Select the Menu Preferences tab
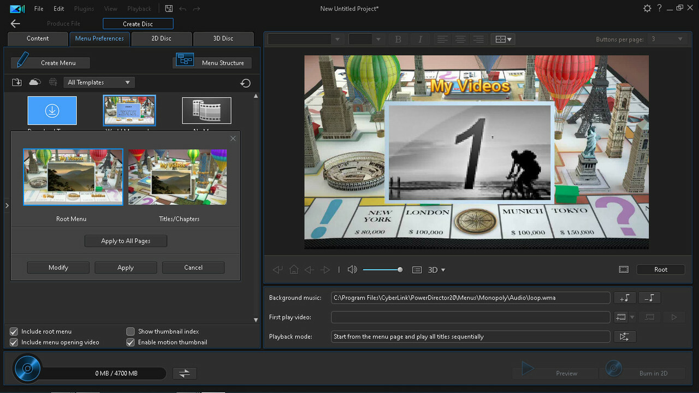 [x=99, y=38]
